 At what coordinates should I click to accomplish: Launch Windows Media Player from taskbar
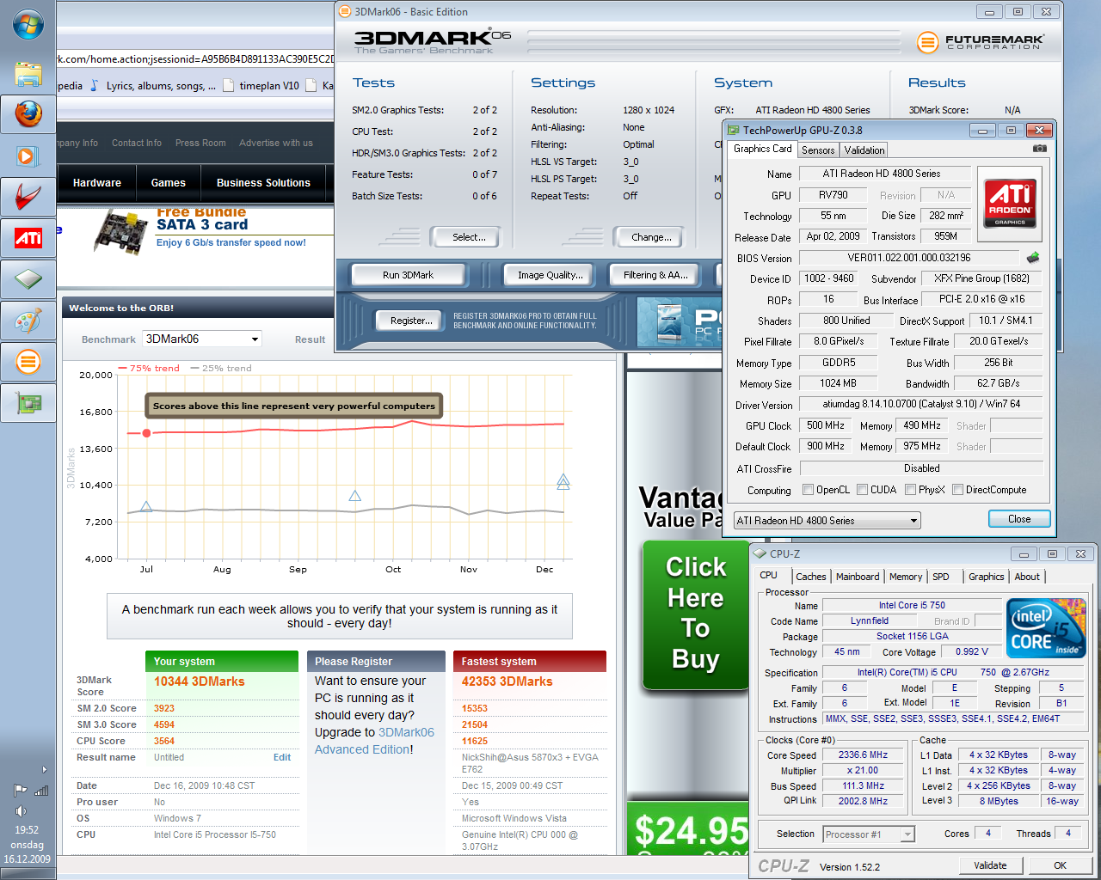pos(28,156)
